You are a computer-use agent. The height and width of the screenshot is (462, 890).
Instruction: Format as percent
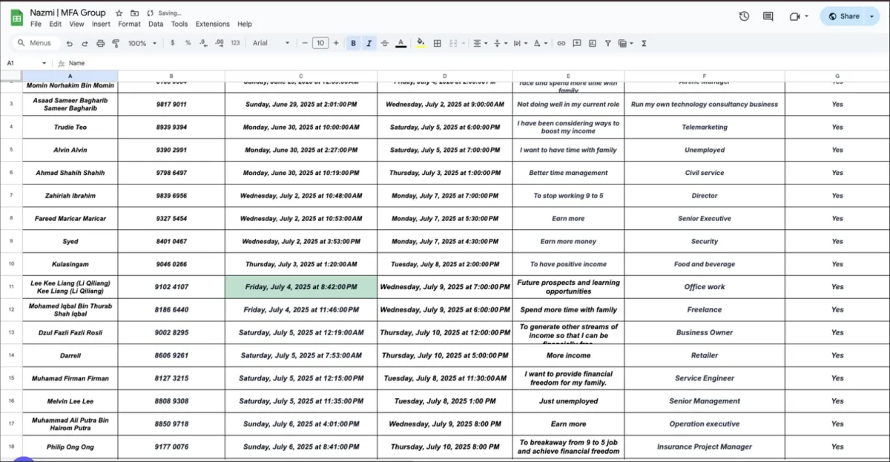[x=188, y=43]
